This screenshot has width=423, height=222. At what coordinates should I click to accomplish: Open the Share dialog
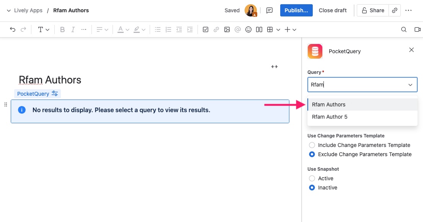coord(373,10)
